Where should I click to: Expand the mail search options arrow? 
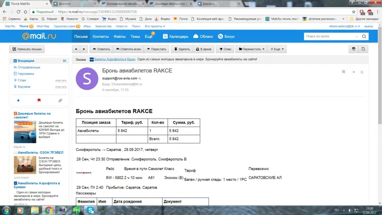[357, 36]
